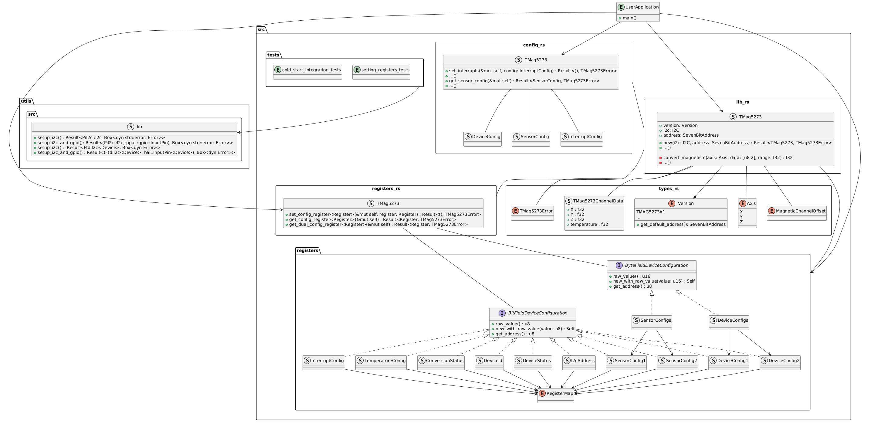This screenshot has width=878, height=424.
Task: Click the S icon of SensorConfig2
Action: coord(662,360)
